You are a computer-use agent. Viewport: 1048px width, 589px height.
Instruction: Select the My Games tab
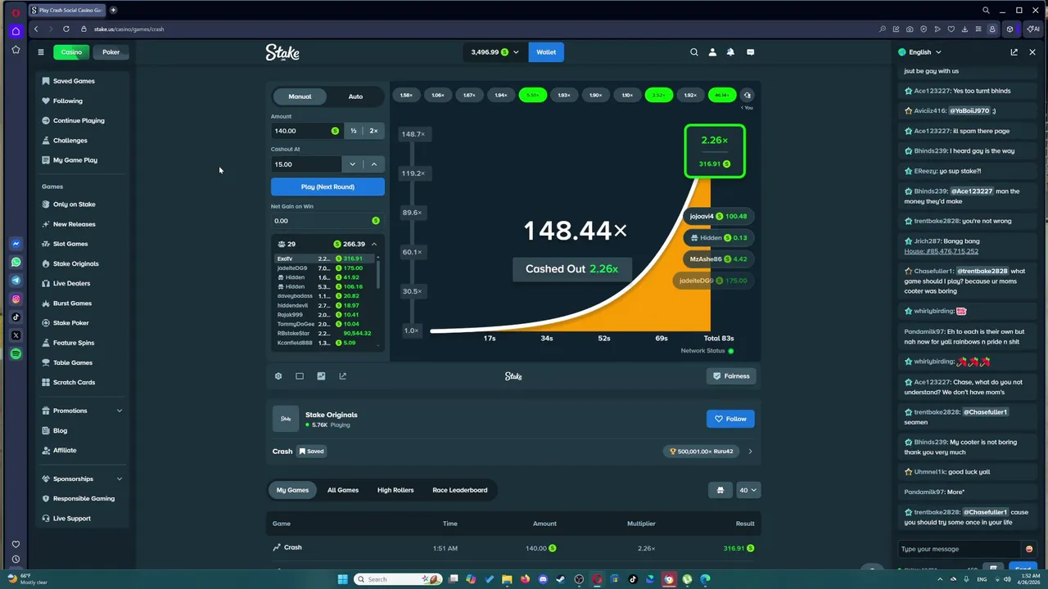292,490
